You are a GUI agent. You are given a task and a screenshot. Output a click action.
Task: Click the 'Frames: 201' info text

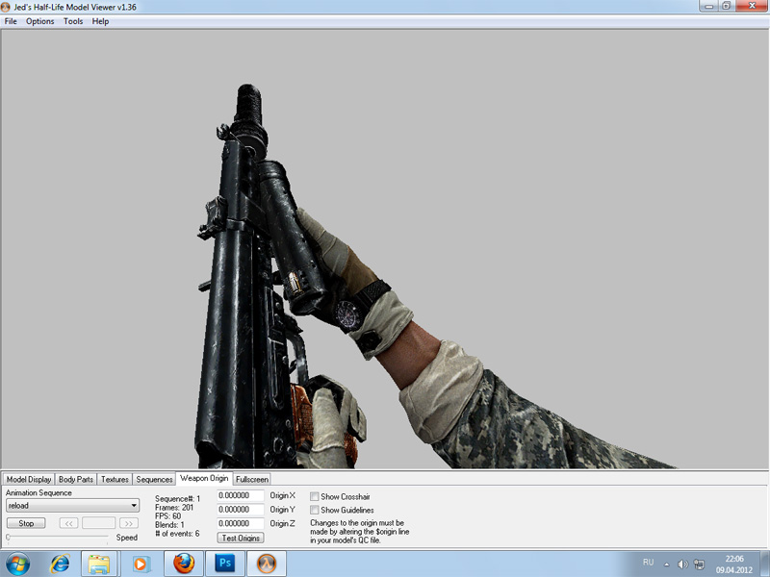174,508
